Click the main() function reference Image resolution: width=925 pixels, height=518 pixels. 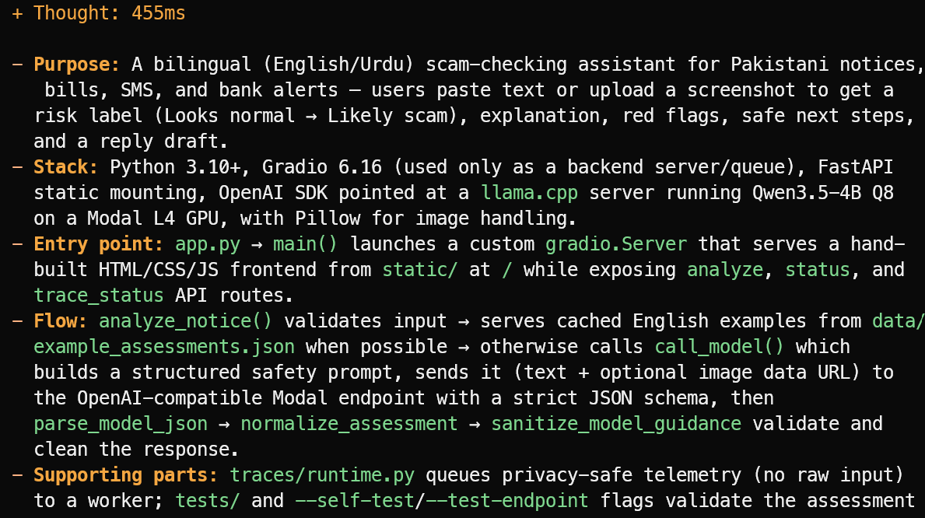point(305,243)
